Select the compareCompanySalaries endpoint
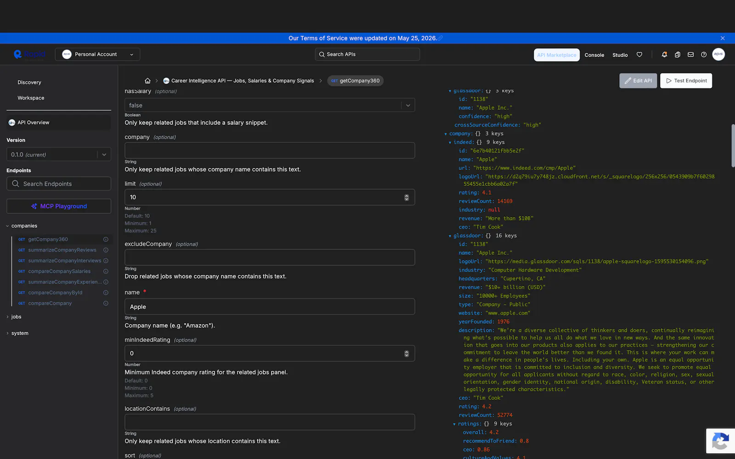The height and width of the screenshot is (459, 735). [59, 271]
